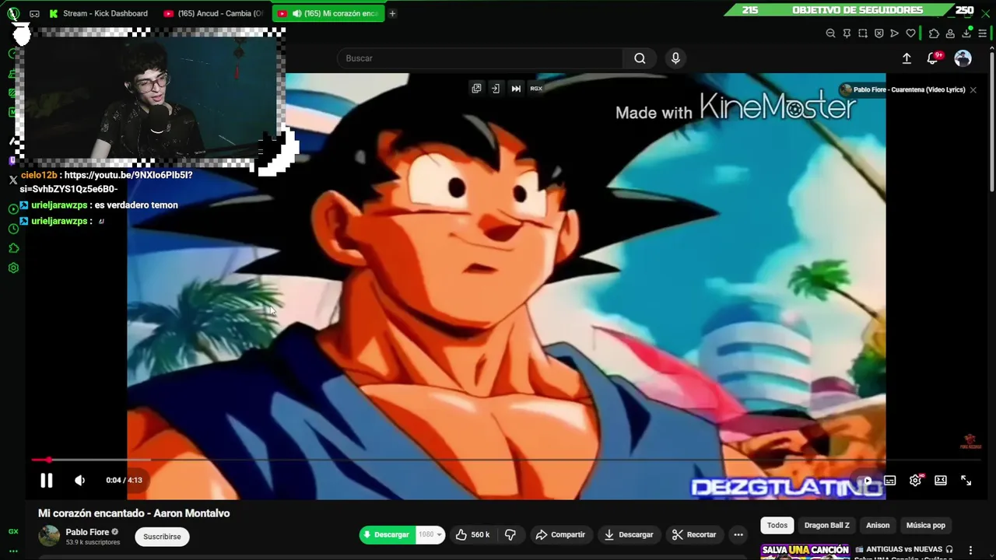The height and width of the screenshot is (560, 996).
Task: Open the Easy Setup sliders icon
Action: 982,33
